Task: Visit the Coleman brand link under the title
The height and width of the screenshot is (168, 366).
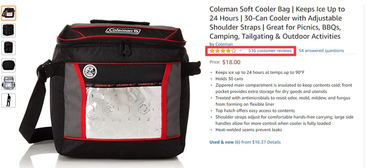Action: pyautogui.click(x=224, y=44)
